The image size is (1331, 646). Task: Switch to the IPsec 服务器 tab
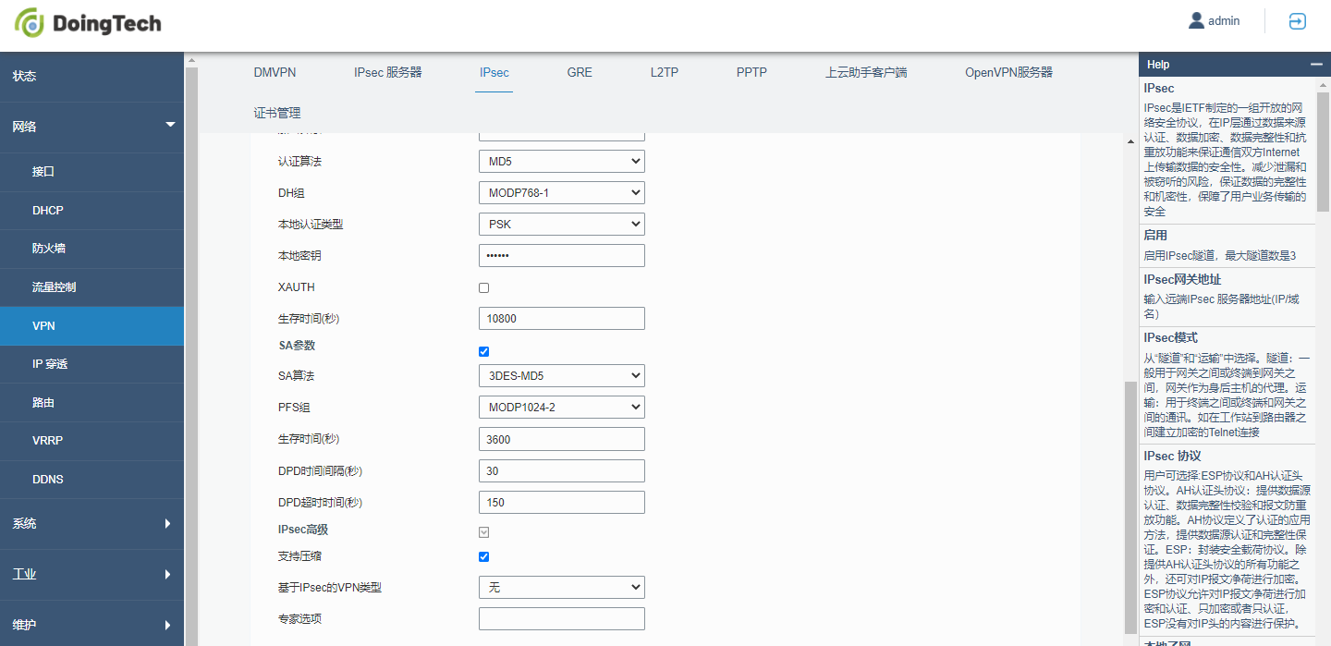click(387, 72)
